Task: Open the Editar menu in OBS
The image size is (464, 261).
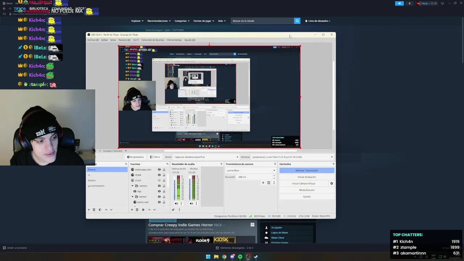Action: tap(104, 40)
